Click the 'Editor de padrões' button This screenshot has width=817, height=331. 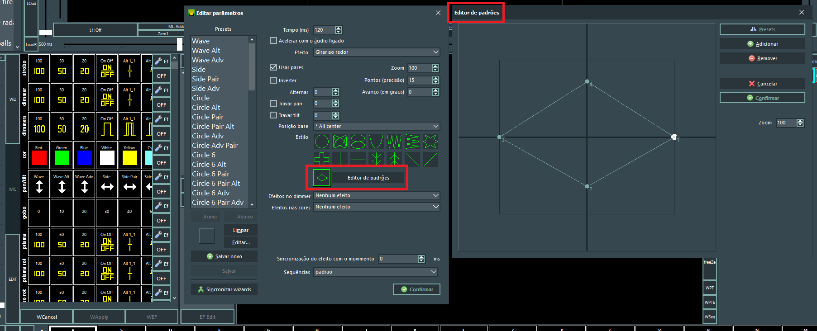coord(368,178)
